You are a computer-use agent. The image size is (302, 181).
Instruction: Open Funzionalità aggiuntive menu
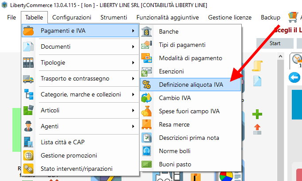coord(167,17)
